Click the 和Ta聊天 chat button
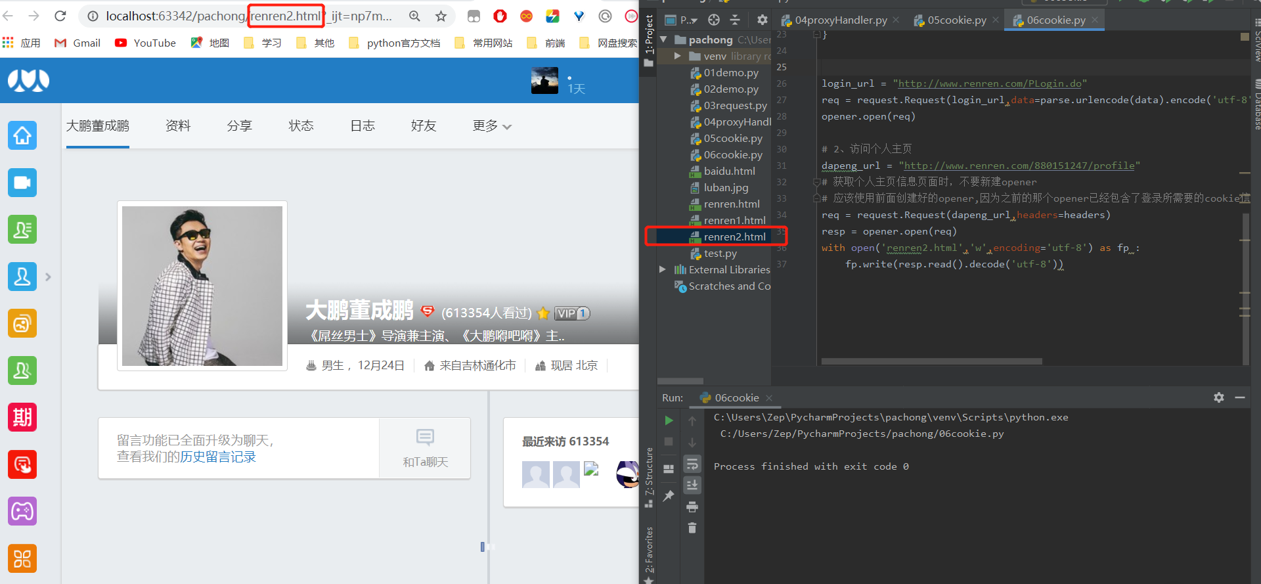Screen dimensions: 1261x584 pos(425,448)
